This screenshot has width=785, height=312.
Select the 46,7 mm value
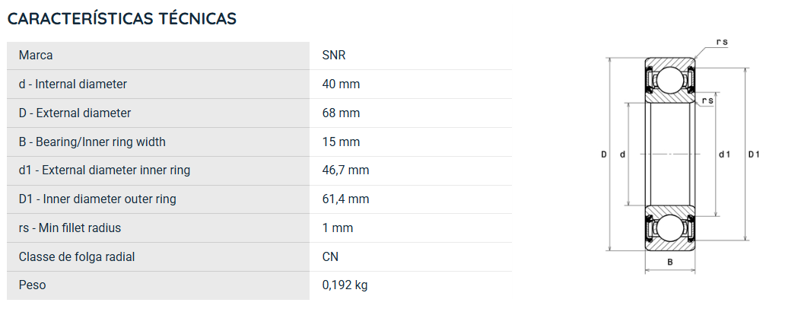pos(345,170)
